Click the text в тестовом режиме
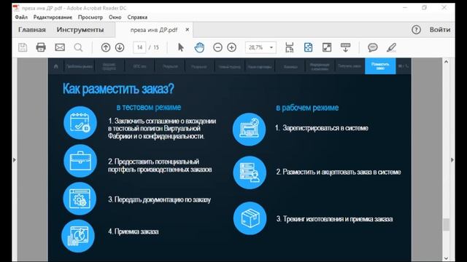The image size is (467, 262). (149, 107)
